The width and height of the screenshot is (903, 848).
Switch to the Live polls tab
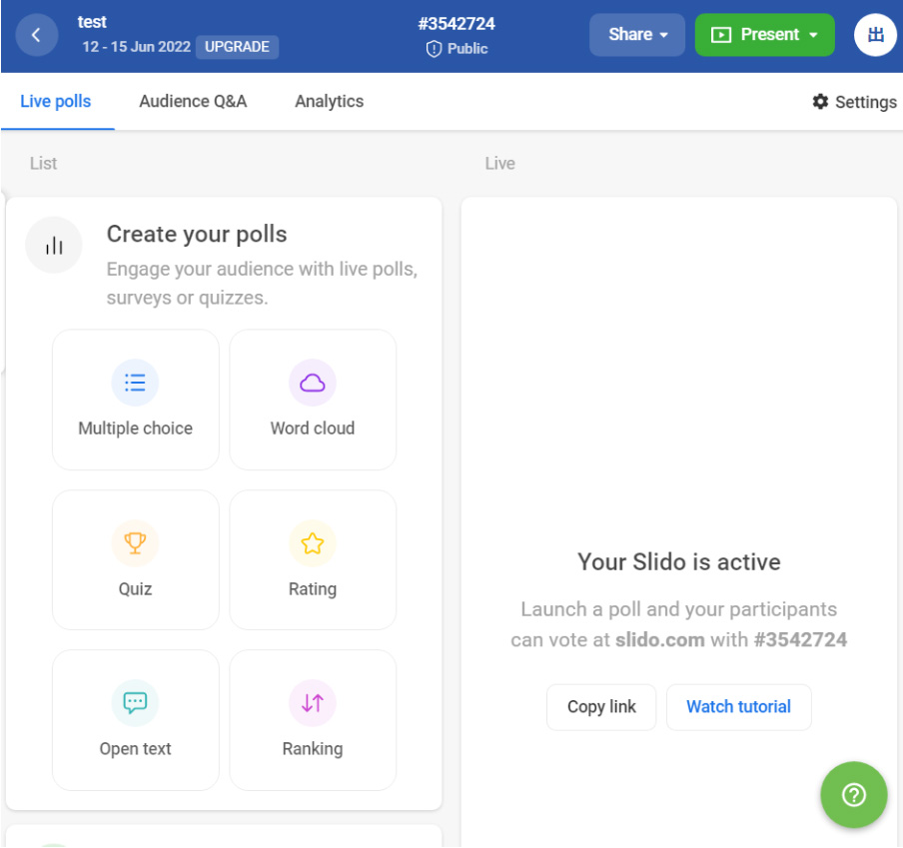56,101
